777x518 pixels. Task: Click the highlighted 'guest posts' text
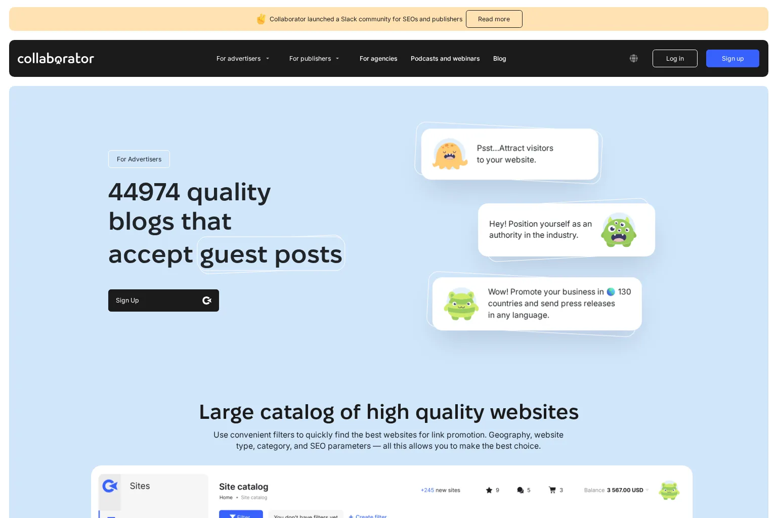tap(271, 254)
